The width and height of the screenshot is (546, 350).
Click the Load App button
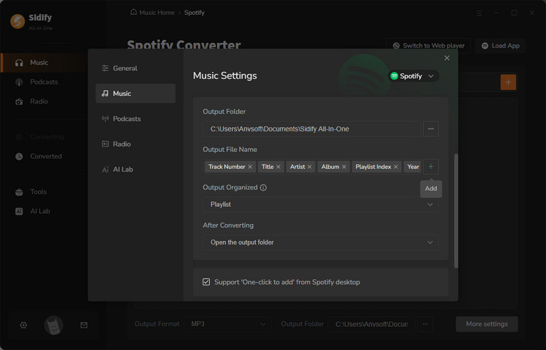500,46
